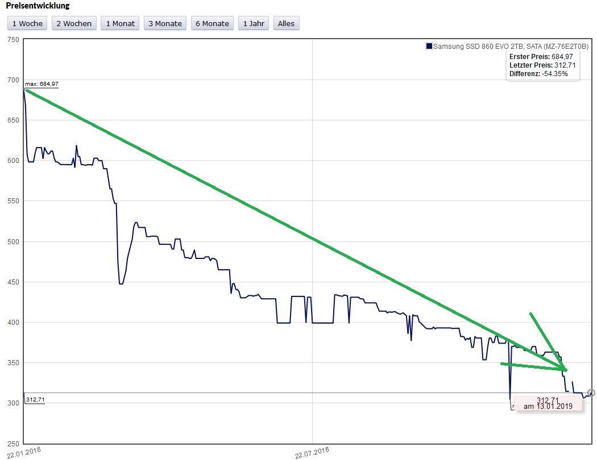Viewport: 597px width, 460px height.
Task: Click the 'am 13.01.2019' tooltip text
Action: click(x=548, y=406)
